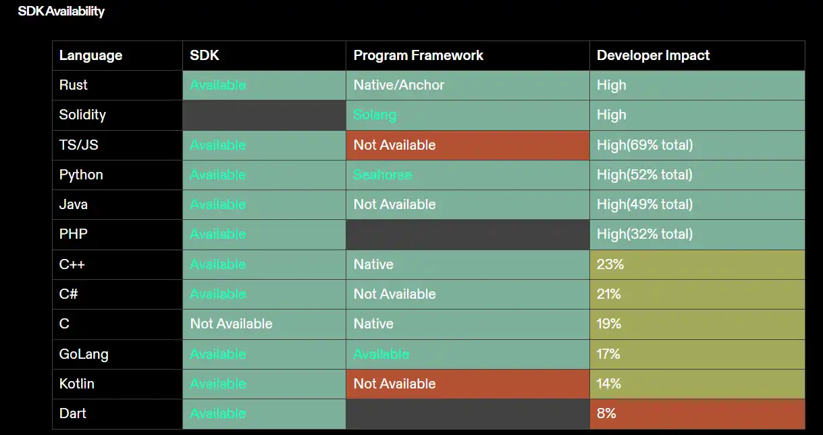Select the High(69% total) cell
Viewport: 823px width, 435px height.
click(644, 145)
